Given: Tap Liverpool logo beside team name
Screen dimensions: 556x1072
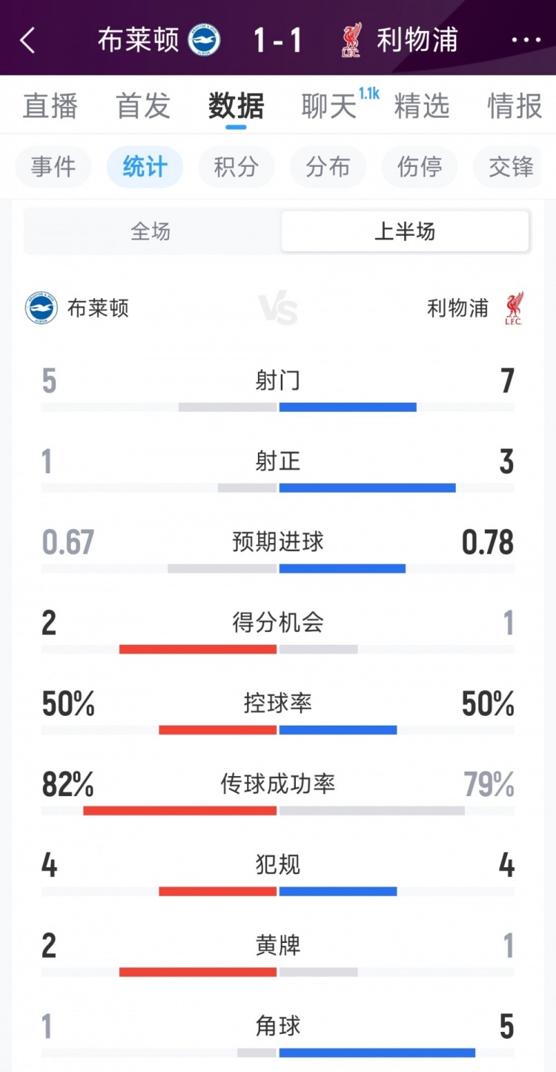Looking at the screenshot, I should pyautogui.click(x=514, y=308).
